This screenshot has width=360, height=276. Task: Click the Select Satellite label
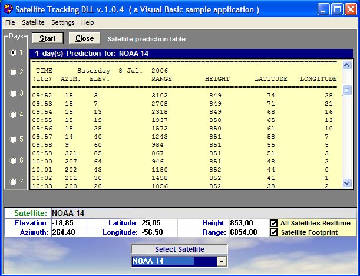tap(180, 249)
